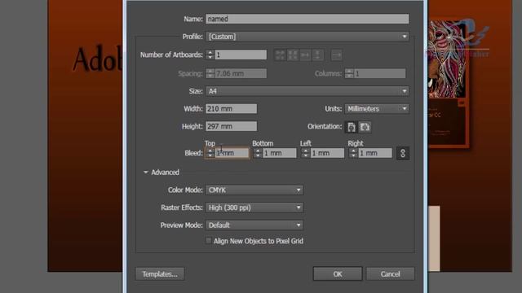Open the Units dropdown set to Millimeters
This screenshot has height=293, width=522.
click(x=377, y=108)
